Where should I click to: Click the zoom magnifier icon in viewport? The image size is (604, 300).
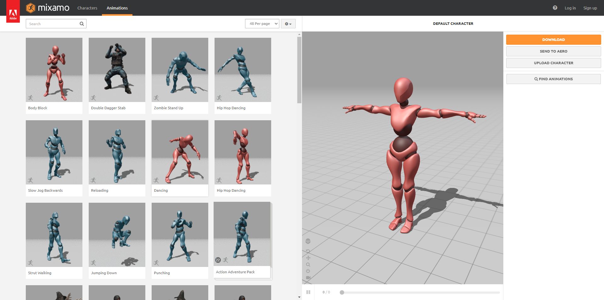[308, 264]
